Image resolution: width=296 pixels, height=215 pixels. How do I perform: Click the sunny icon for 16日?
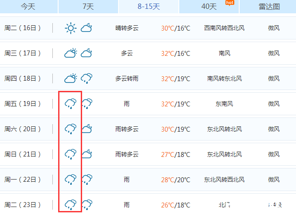[x=71, y=28]
